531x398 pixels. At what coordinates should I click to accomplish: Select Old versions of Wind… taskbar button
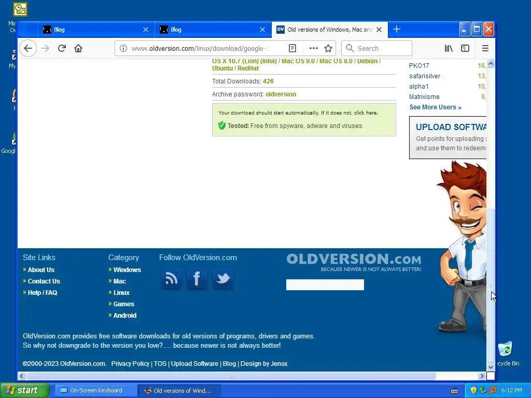[179, 391]
